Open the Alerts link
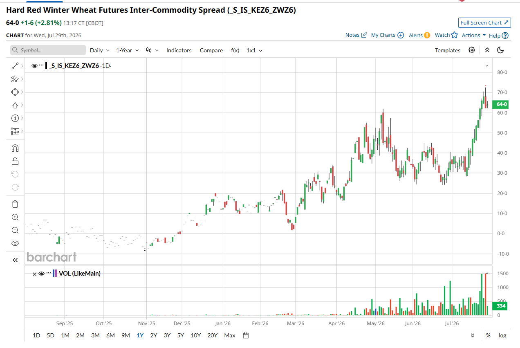The width and height of the screenshot is (520, 348). click(419, 35)
